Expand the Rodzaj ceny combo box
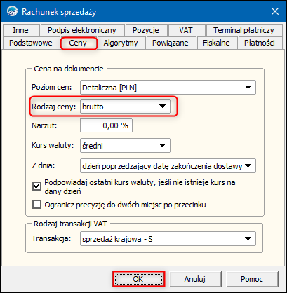 tap(125, 107)
